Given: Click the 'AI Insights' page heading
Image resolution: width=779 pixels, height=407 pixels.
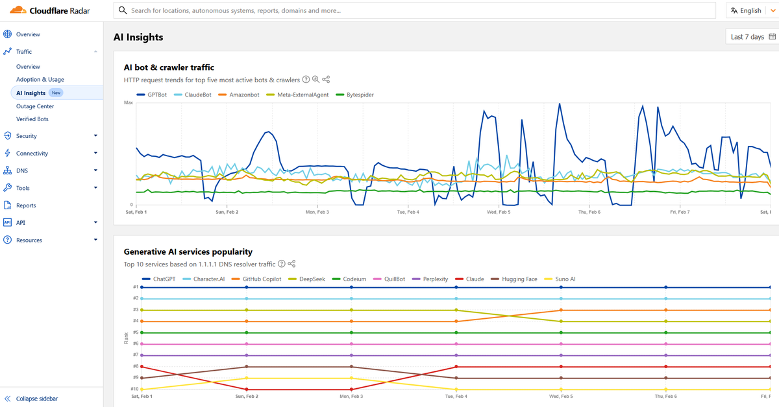Looking at the screenshot, I should [138, 37].
